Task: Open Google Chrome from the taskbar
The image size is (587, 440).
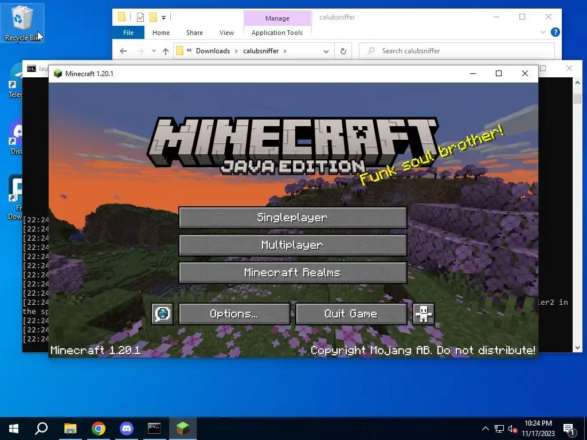Action: (x=99, y=429)
